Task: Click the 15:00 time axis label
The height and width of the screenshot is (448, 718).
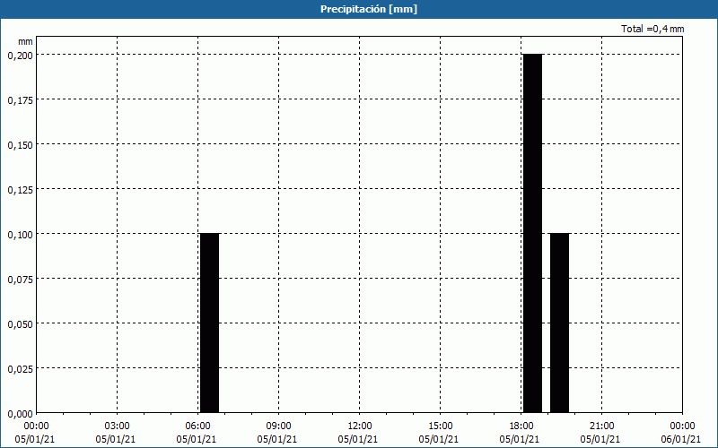Action: tap(440, 426)
